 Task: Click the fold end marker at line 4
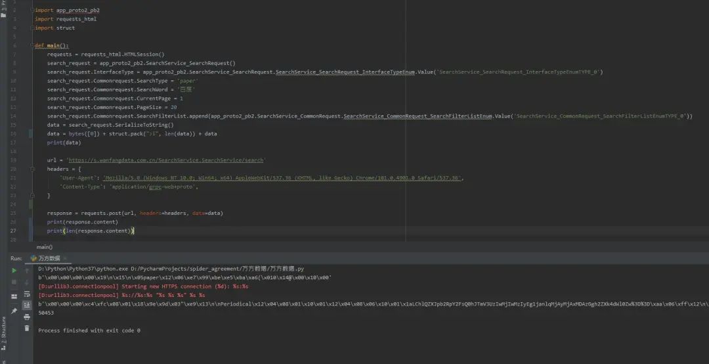32,28
